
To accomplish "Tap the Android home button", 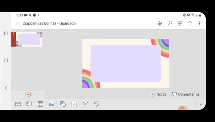I will (6, 61).
